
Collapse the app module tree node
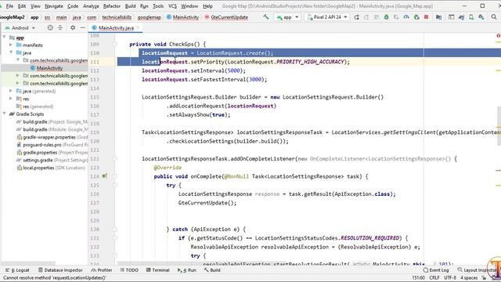click(4, 37)
